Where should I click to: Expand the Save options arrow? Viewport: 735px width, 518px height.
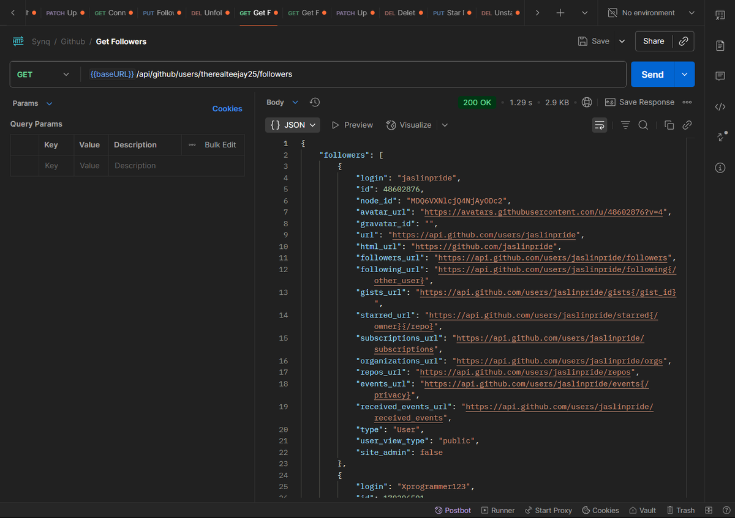click(622, 41)
